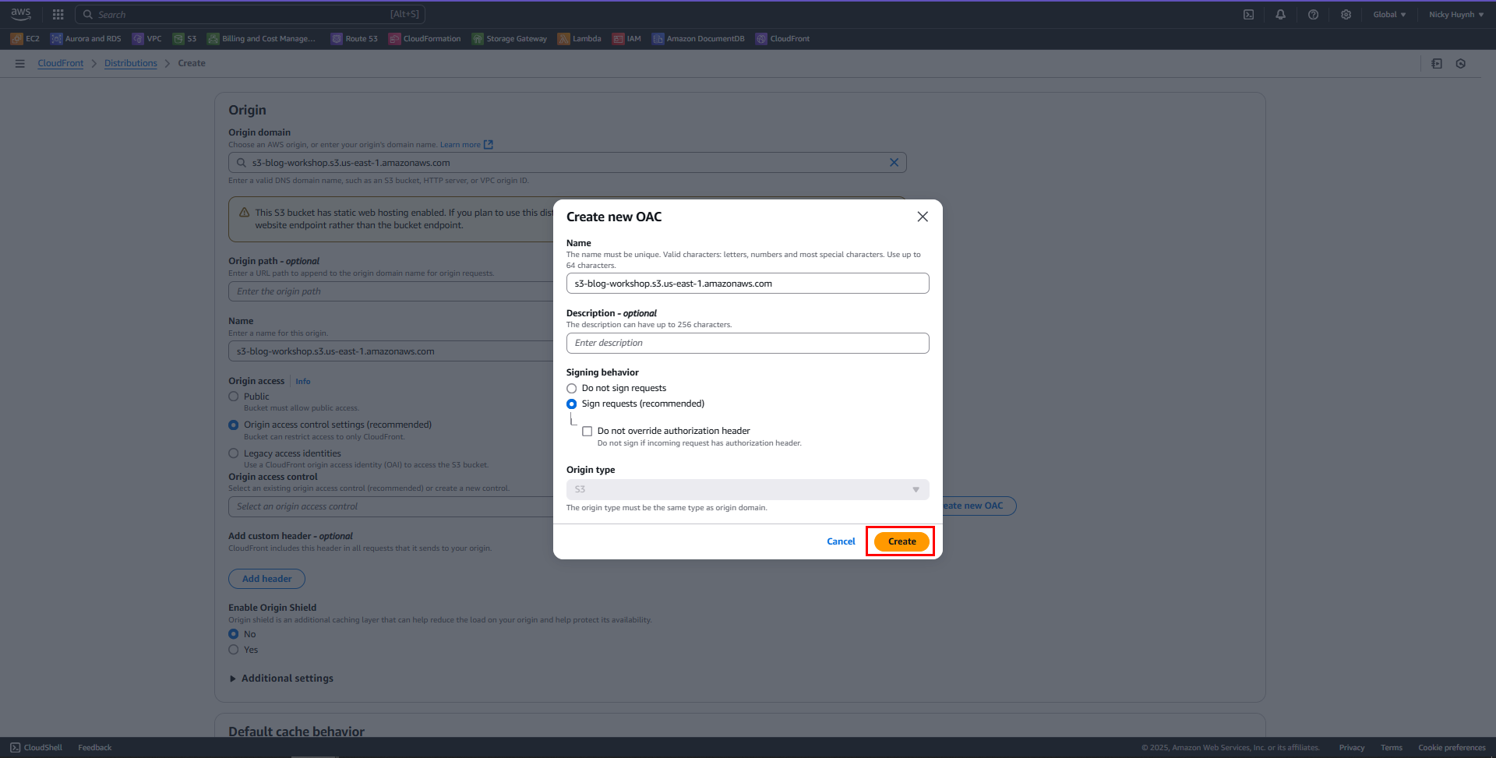This screenshot has height=758, width=1496.
Task: Click the Origin domain input field
Action: click(x=567, y=162)
